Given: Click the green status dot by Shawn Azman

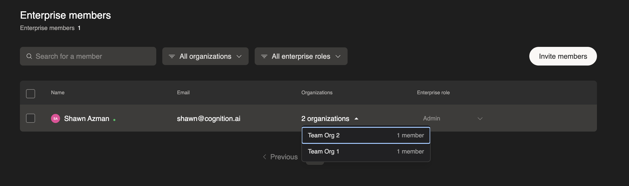Looking at the screenshot, I should 114,120.
